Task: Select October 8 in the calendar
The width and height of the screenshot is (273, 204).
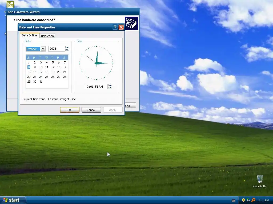Action: click(x=29, y=67)
